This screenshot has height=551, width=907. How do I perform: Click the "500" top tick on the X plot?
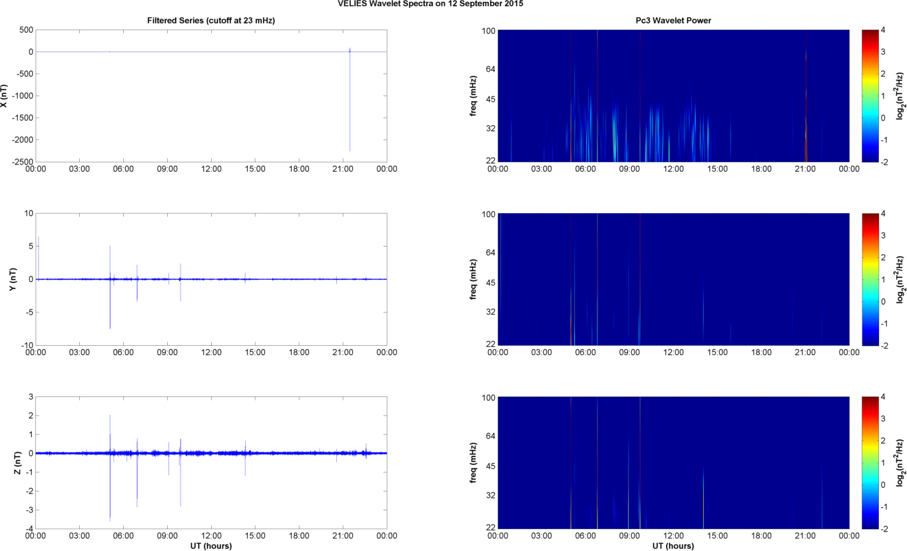click(26, 30)
